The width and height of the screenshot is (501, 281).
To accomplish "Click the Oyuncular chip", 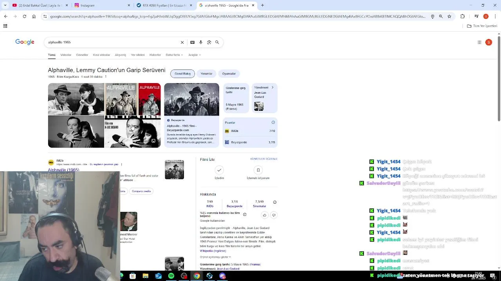I will pos(229,74).
